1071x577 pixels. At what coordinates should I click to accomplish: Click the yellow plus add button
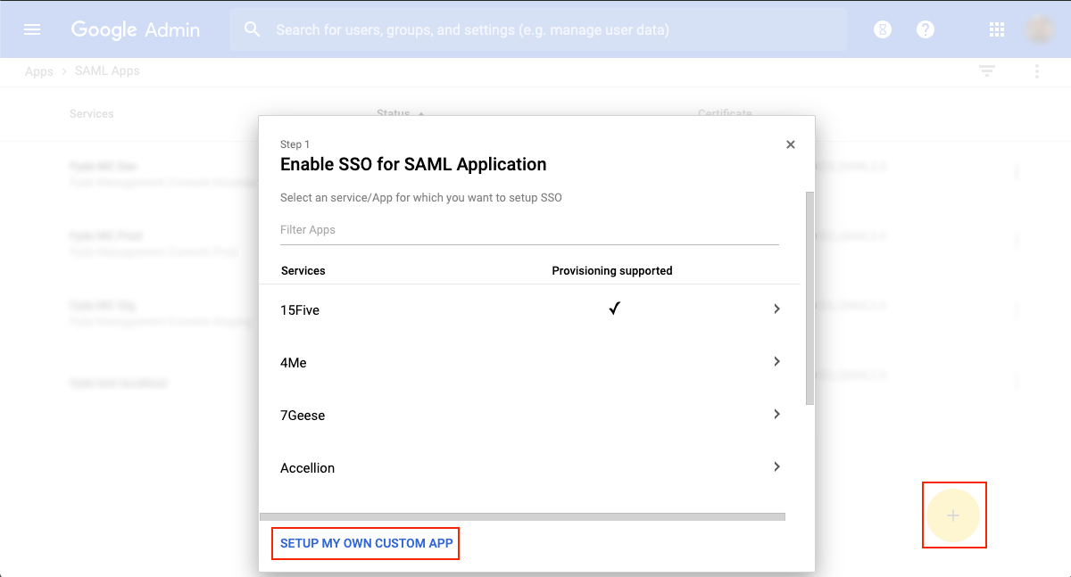pyautogui.click(x=953, y=515)
